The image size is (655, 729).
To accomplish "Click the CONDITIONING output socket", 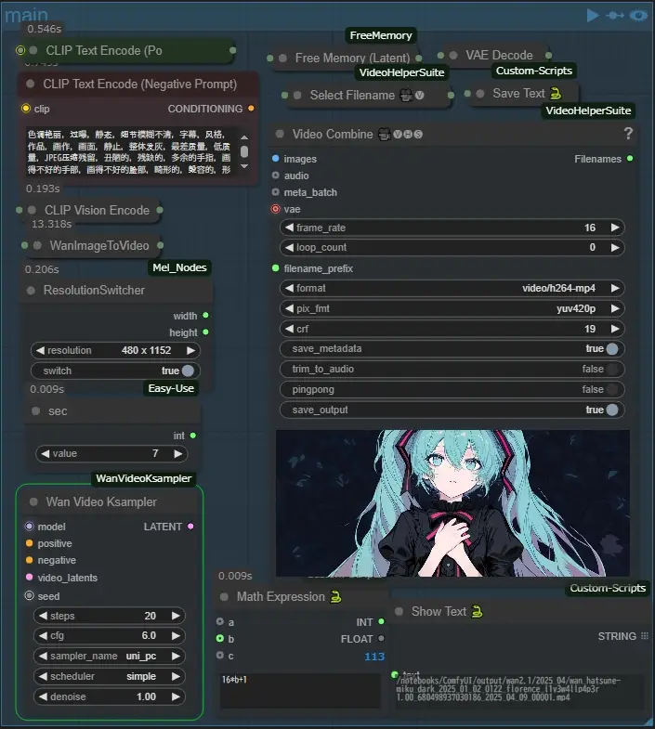I will pos(251,109).
